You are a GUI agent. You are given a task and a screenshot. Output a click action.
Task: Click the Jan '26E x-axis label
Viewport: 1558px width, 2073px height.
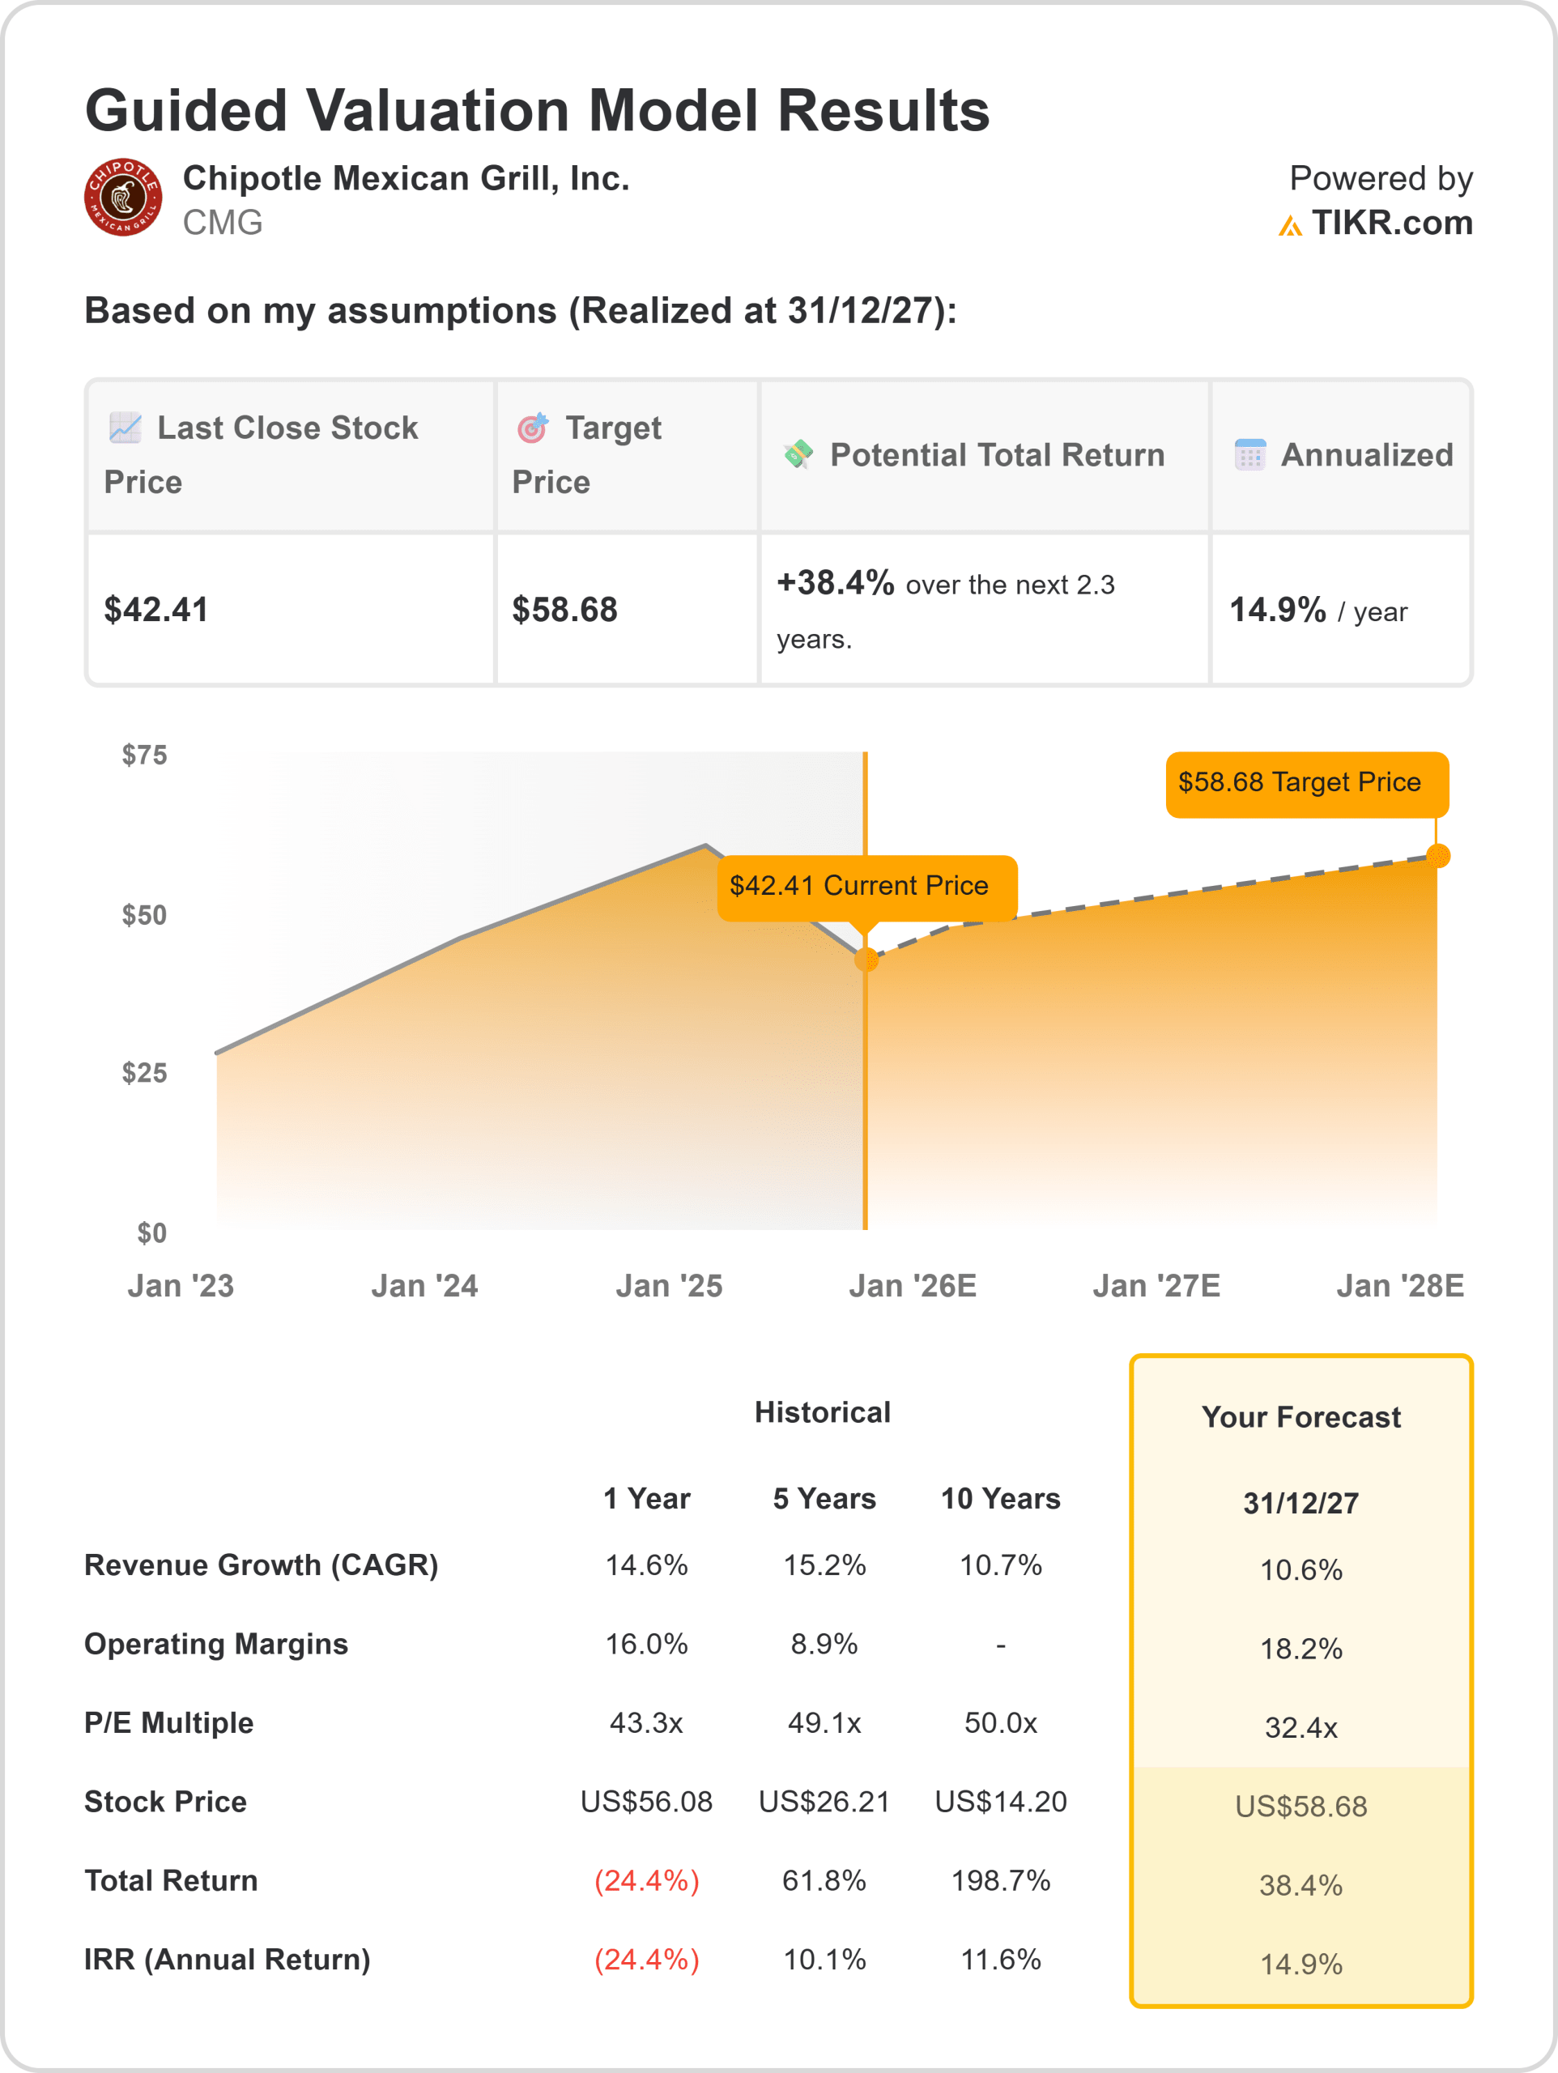point(912,1286)
